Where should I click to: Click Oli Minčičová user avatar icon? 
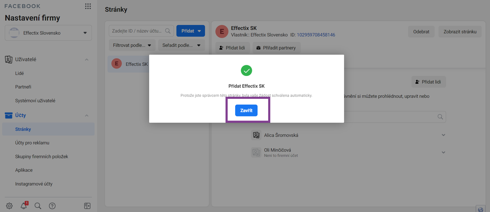coord(256,152)
